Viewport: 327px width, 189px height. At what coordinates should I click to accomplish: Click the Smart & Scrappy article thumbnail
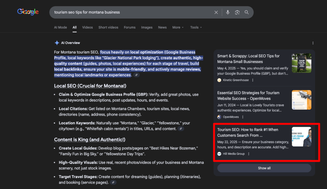coord(301,63)
